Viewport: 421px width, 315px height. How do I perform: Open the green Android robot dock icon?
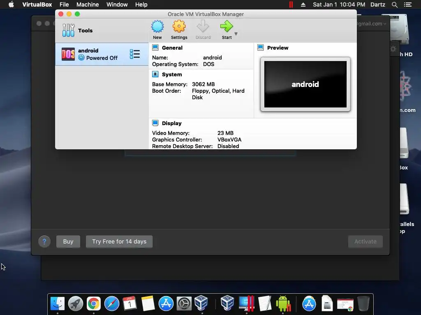tap(283, 304)
